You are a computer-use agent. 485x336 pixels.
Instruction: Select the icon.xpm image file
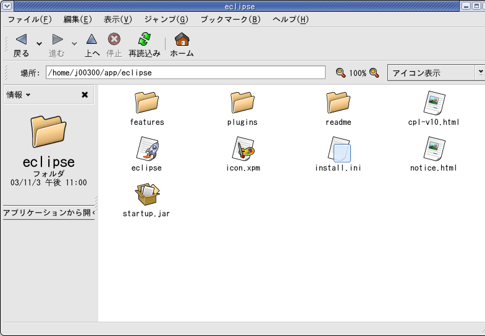(x=243, y=149)
